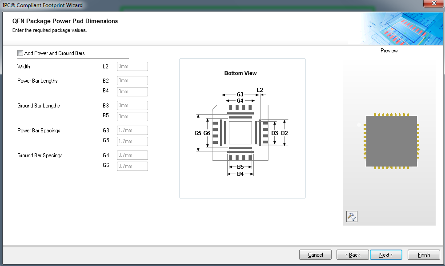This screenshot has height=266, width=445.
Task: Click the Bottom View package diagram
Action: pos(241,133)
